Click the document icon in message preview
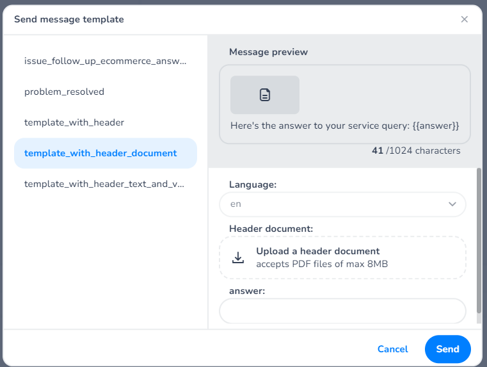The height and width of the screenshot is (367, 487). pos(265,95)
